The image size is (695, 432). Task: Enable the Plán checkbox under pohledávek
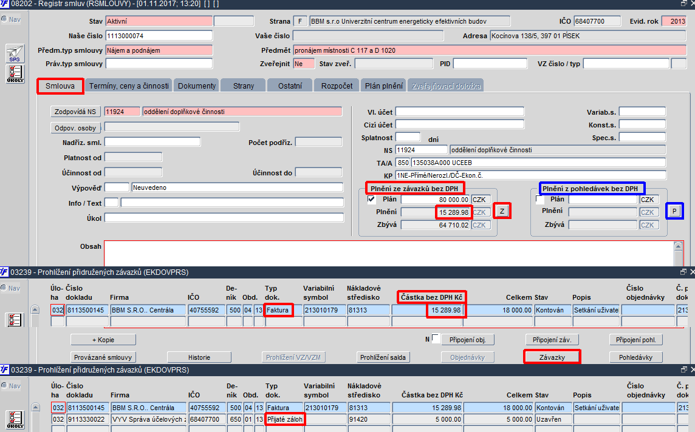click(540, 199)
